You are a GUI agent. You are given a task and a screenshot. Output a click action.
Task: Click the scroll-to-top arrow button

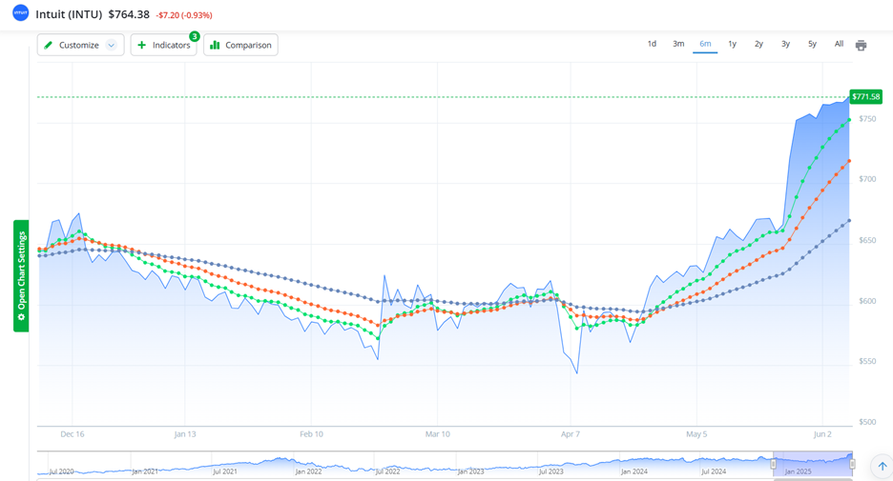point(883,467)
